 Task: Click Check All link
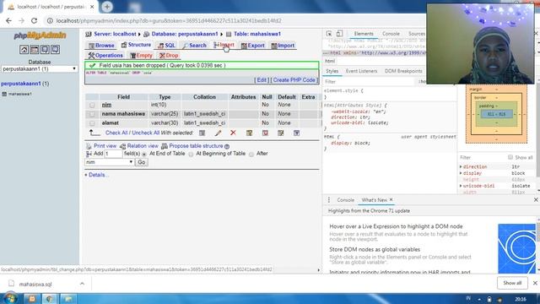(116, 133)
